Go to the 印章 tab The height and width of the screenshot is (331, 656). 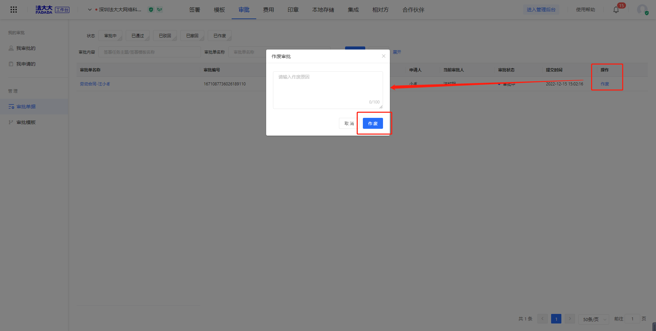tap(293, 10)
